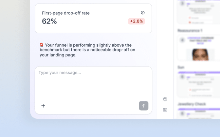The width and height of the screenshot is (220, 137).
Task: Click the purple progress bar under Sun
Action: 199,72
